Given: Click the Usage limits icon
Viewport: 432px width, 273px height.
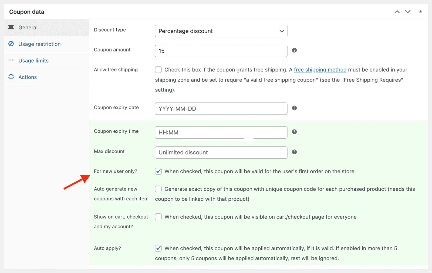Looking at the screenshot, I should 11,60.
